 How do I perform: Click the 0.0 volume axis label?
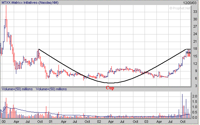(x=194, y=117)
